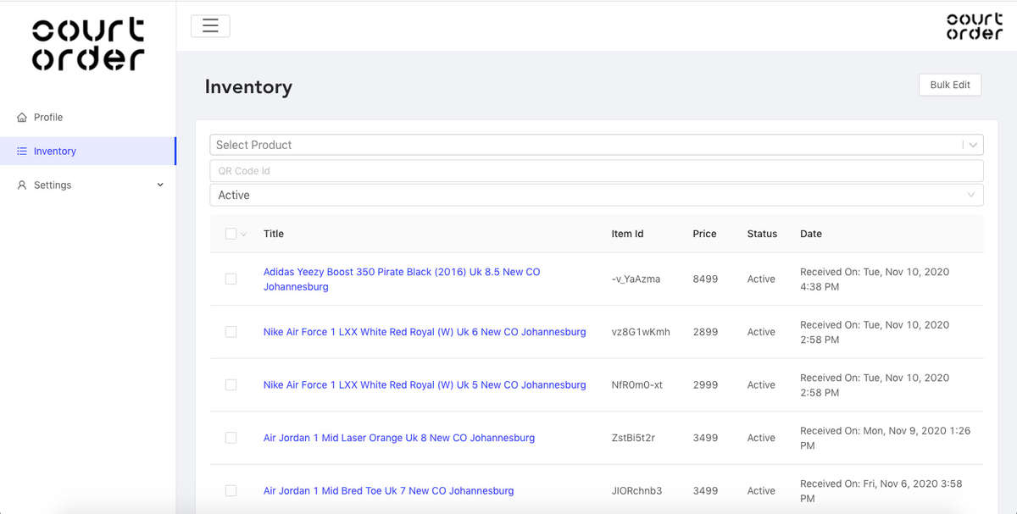Check the Air Jordan Laser Orange row

pos(231,438)
